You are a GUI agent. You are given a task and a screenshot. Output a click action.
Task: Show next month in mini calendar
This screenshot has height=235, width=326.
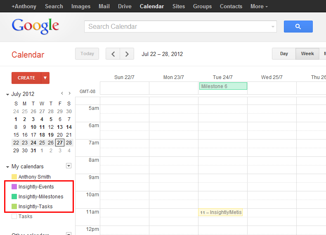coord(70,93)
